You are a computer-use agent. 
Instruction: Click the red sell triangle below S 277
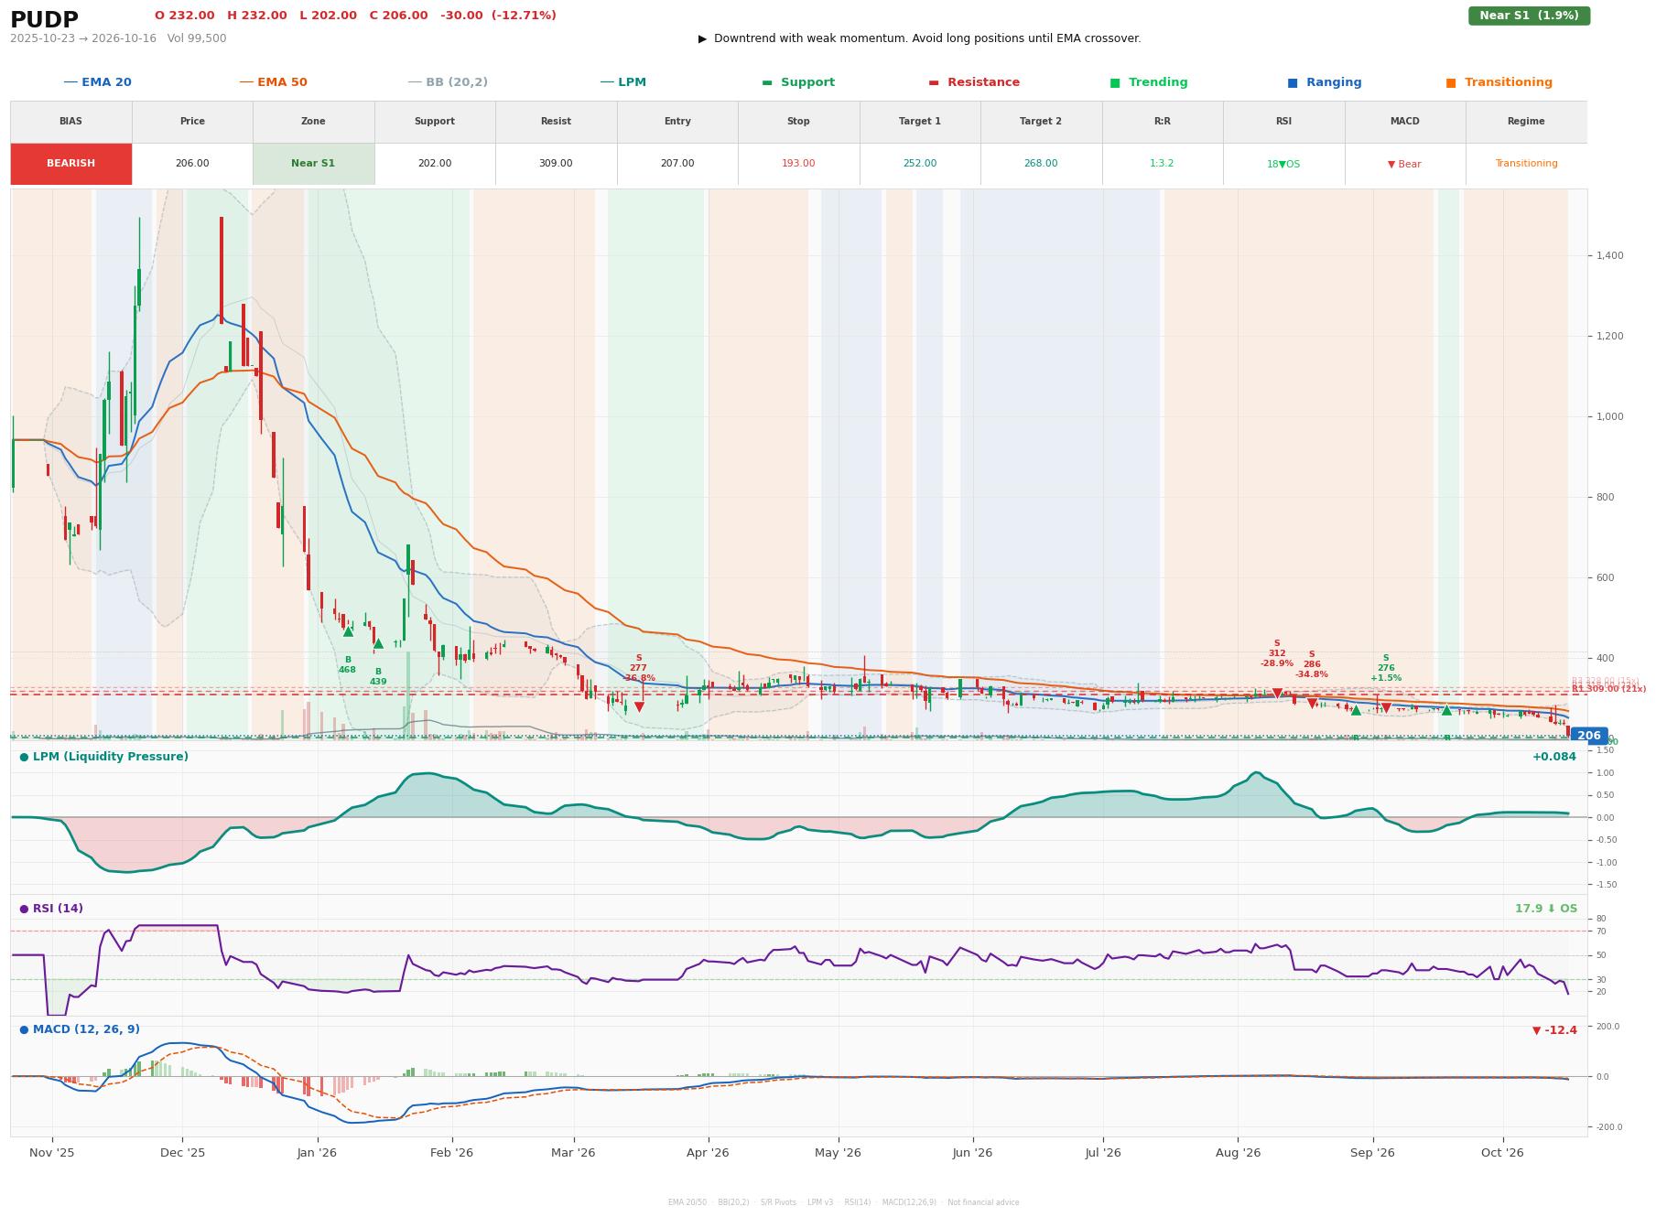point(639,707)
